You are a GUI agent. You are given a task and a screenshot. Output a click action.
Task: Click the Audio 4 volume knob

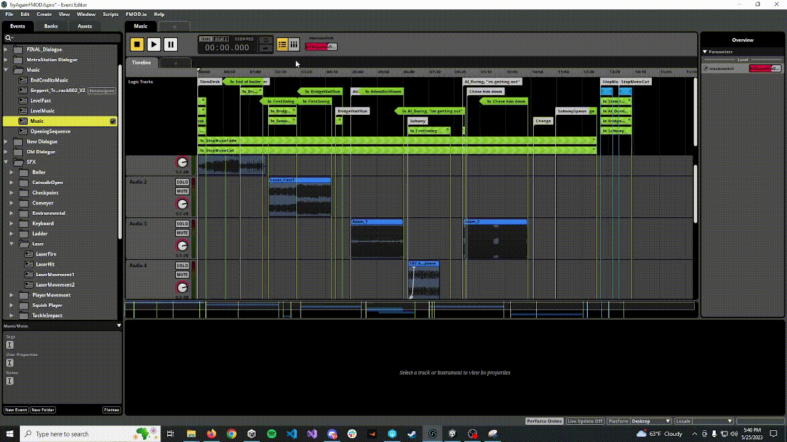(182, 287)
